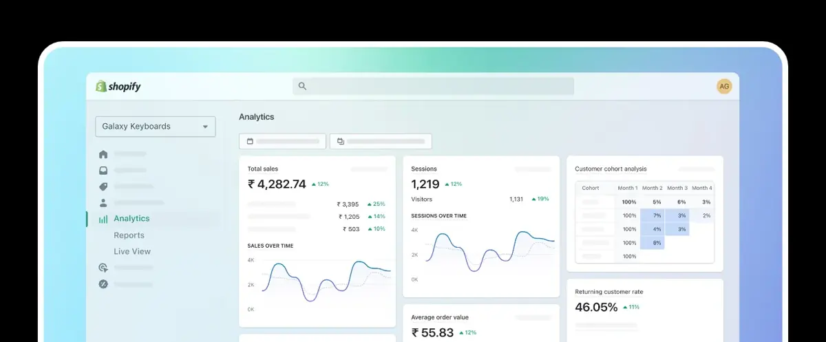Click the Cohort column header
The height and width of the screenshot is (342, 826).
(591, 188)
